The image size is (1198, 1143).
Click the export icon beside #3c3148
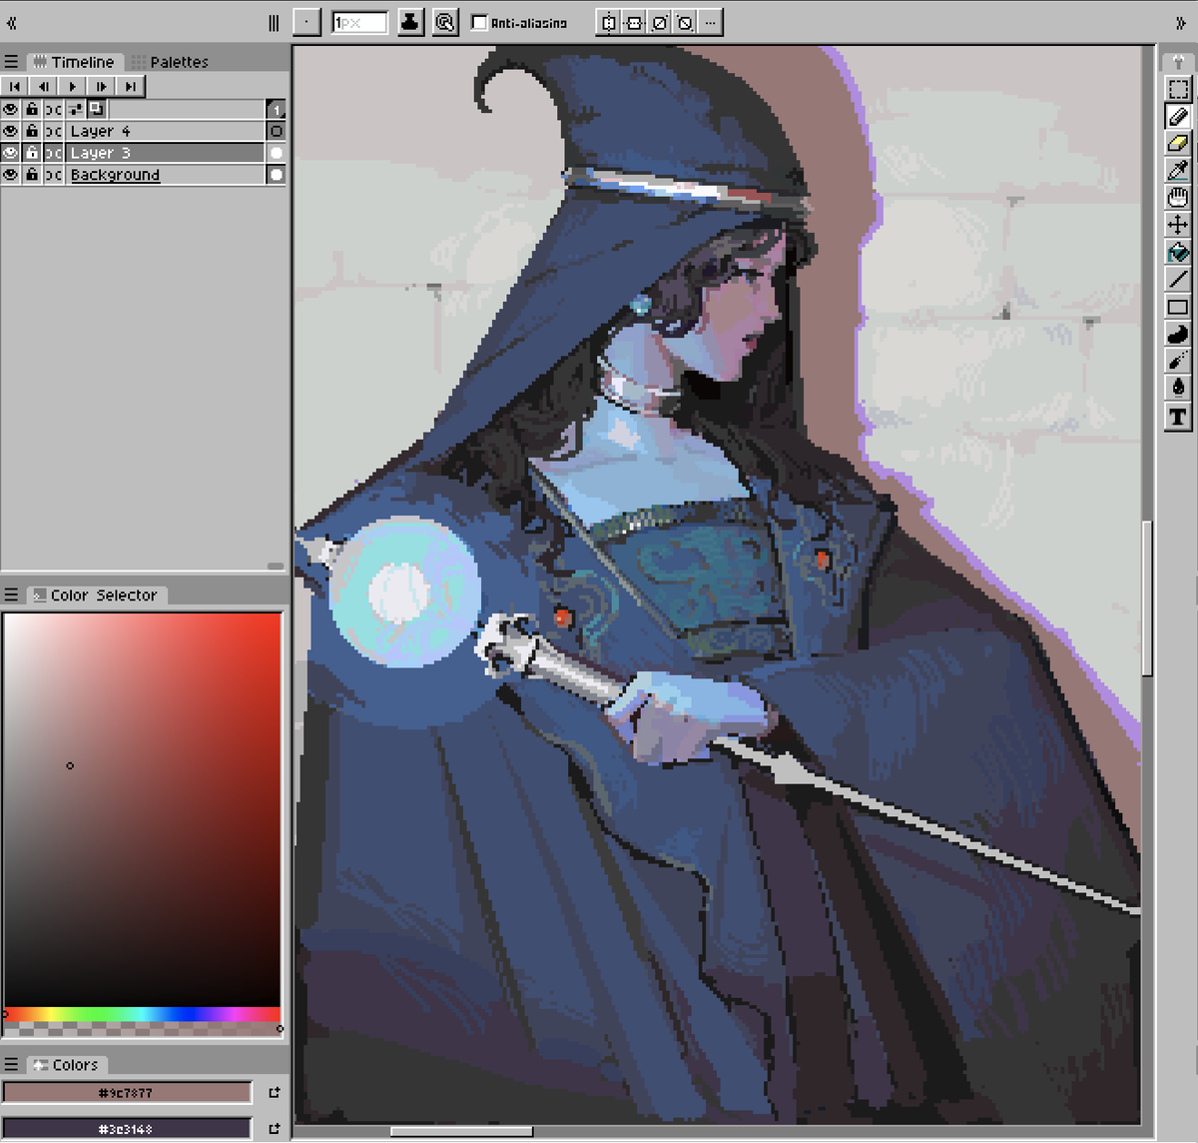(x=275, y=1128)
